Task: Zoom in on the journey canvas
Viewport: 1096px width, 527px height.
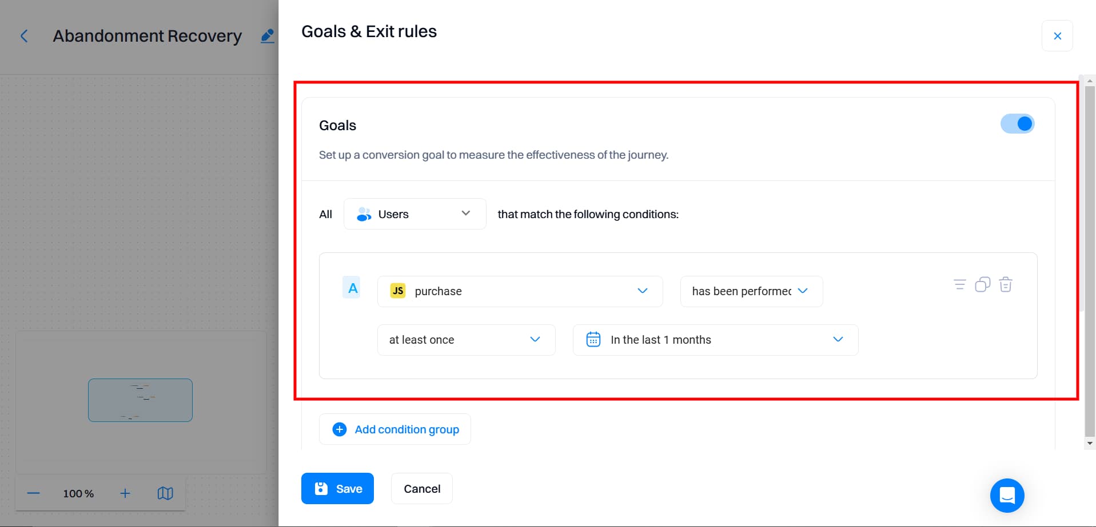Action: (125, 493)
